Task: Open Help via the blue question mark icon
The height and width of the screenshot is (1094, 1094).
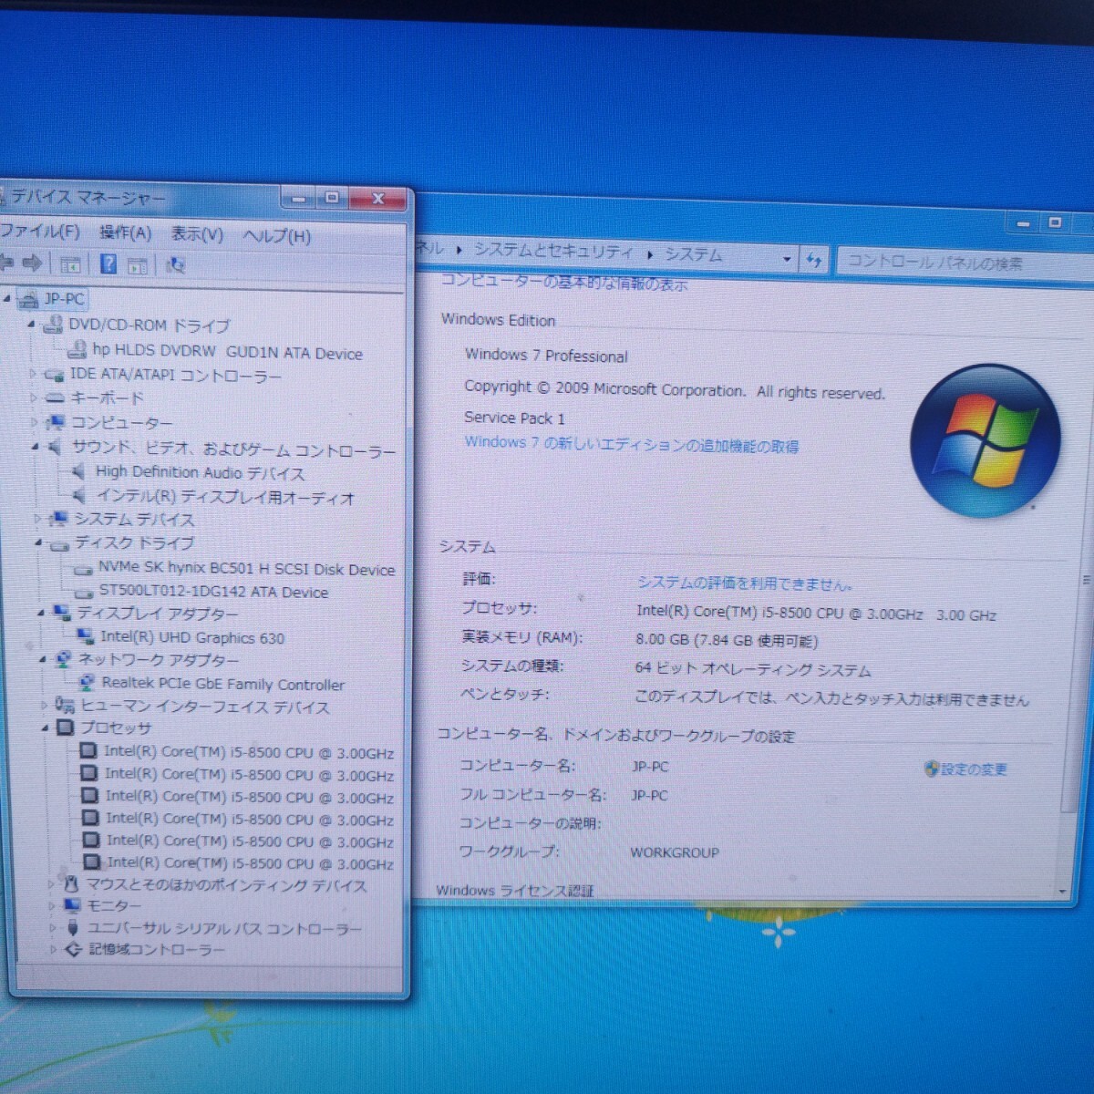Action: (x=108, y=264)
